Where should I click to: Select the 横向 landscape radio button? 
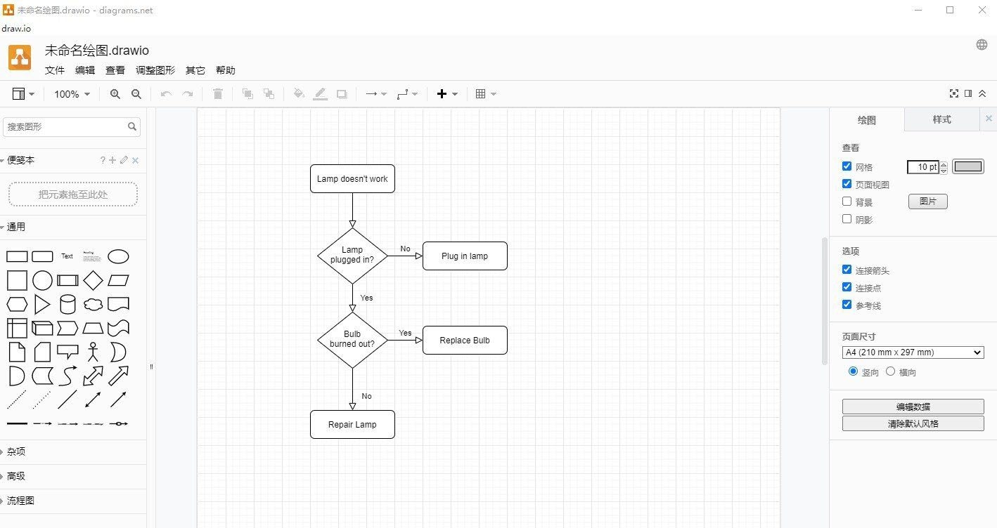(x=890, y=371)
